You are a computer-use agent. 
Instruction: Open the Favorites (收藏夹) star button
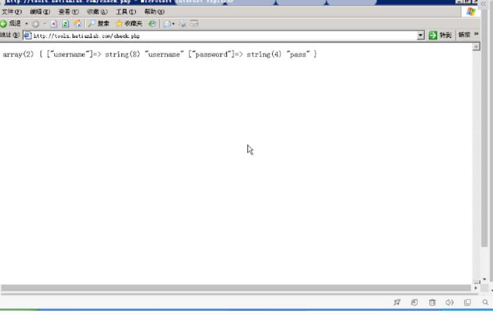click(129, 23)
